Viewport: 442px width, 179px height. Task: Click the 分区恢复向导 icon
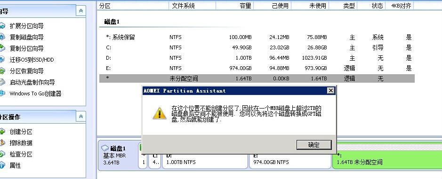(2, 70)
